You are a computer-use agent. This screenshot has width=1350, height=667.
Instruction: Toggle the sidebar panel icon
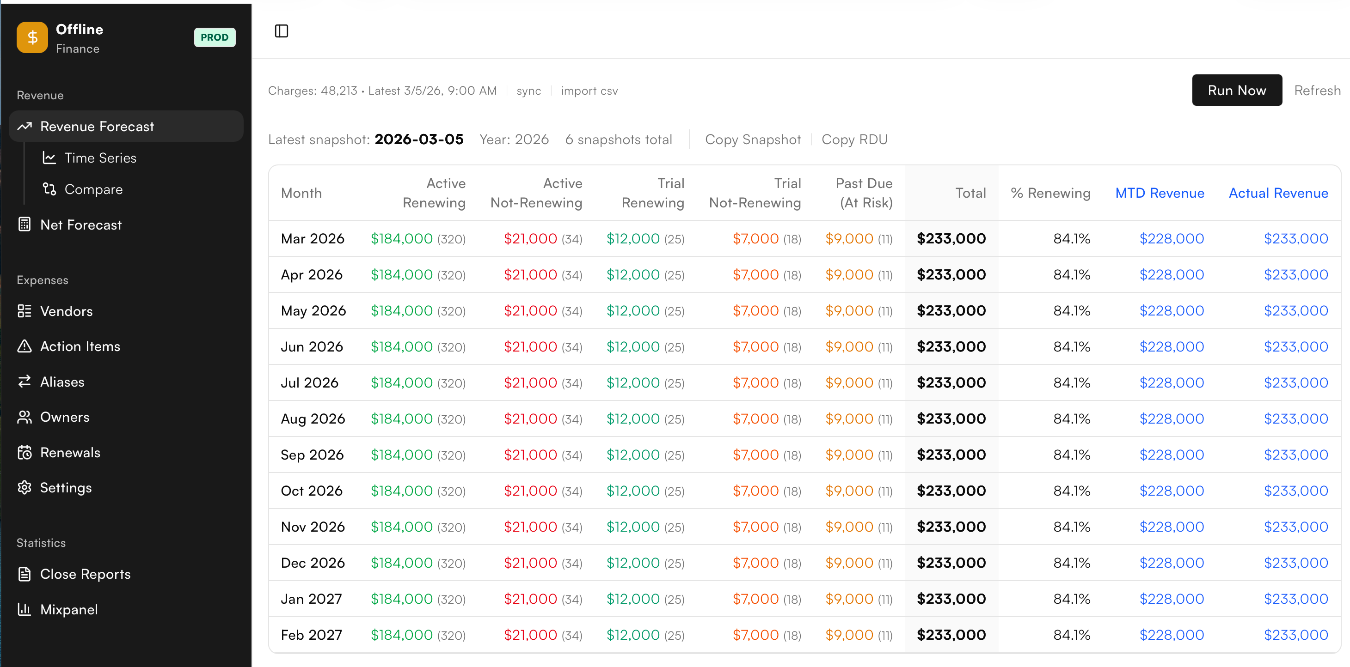[x=282, y=31]
